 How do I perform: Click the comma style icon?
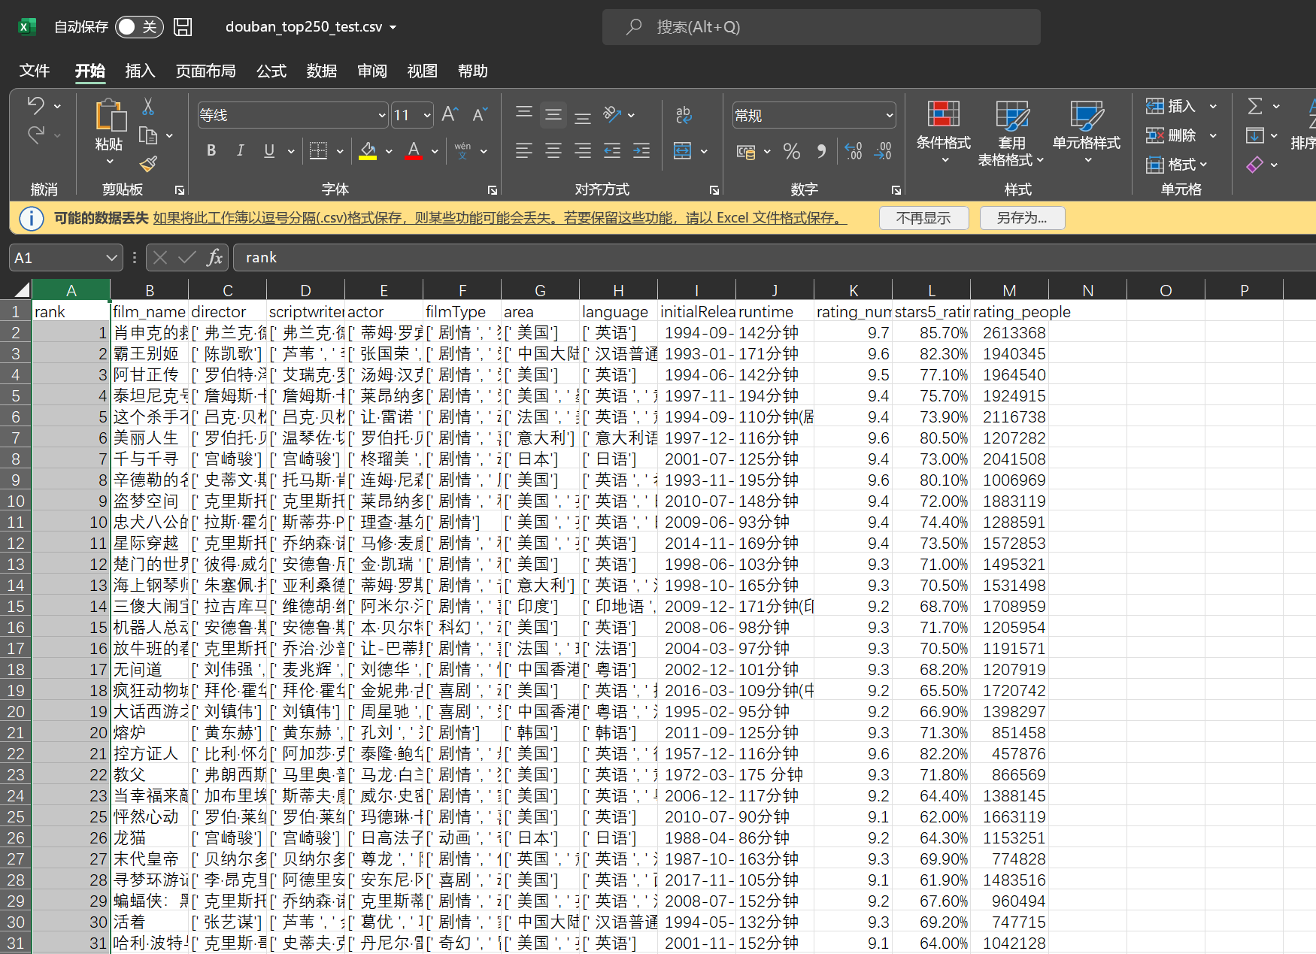tap(821, 151)
